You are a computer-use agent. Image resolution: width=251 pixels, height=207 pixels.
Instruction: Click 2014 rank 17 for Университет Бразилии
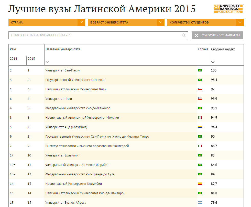coord(12,155)
